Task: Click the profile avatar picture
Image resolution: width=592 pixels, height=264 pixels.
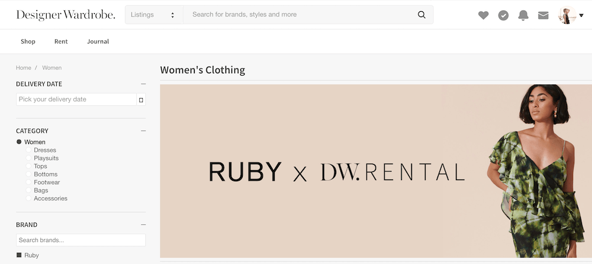Action: [567, 15]
